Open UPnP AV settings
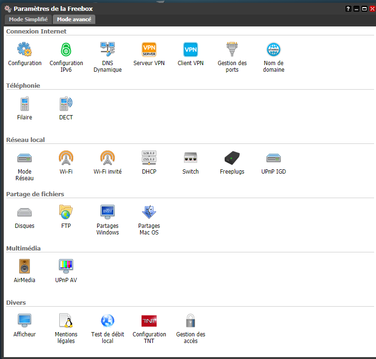The image size is (376, 359). [x=66, y=266]
